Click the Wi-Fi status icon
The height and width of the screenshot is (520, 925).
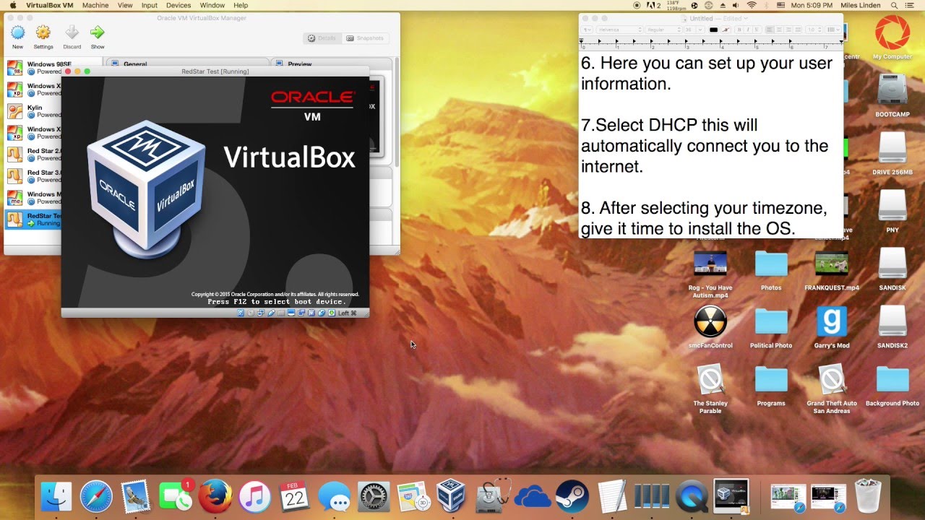pos(752,5)
